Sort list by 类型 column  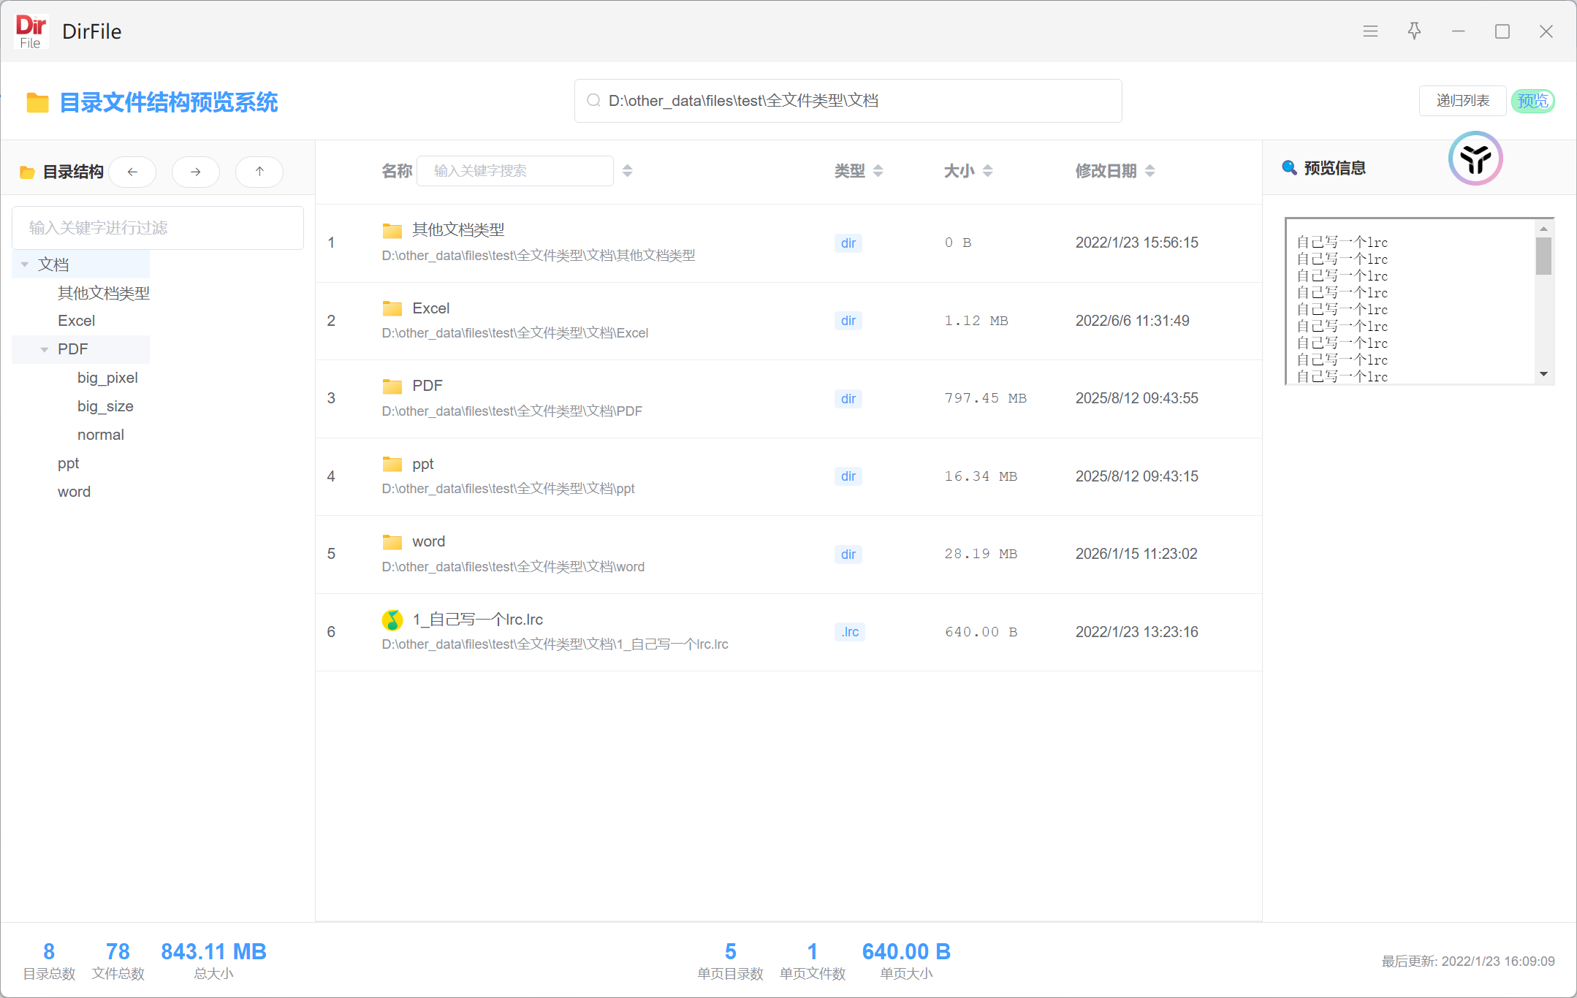[878, 171]
